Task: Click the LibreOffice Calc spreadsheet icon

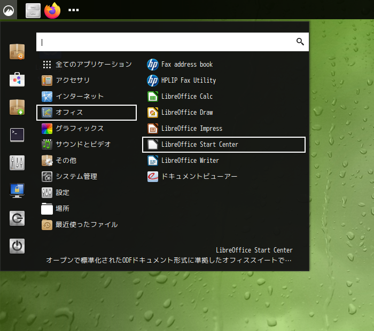Action: (153, 97)
